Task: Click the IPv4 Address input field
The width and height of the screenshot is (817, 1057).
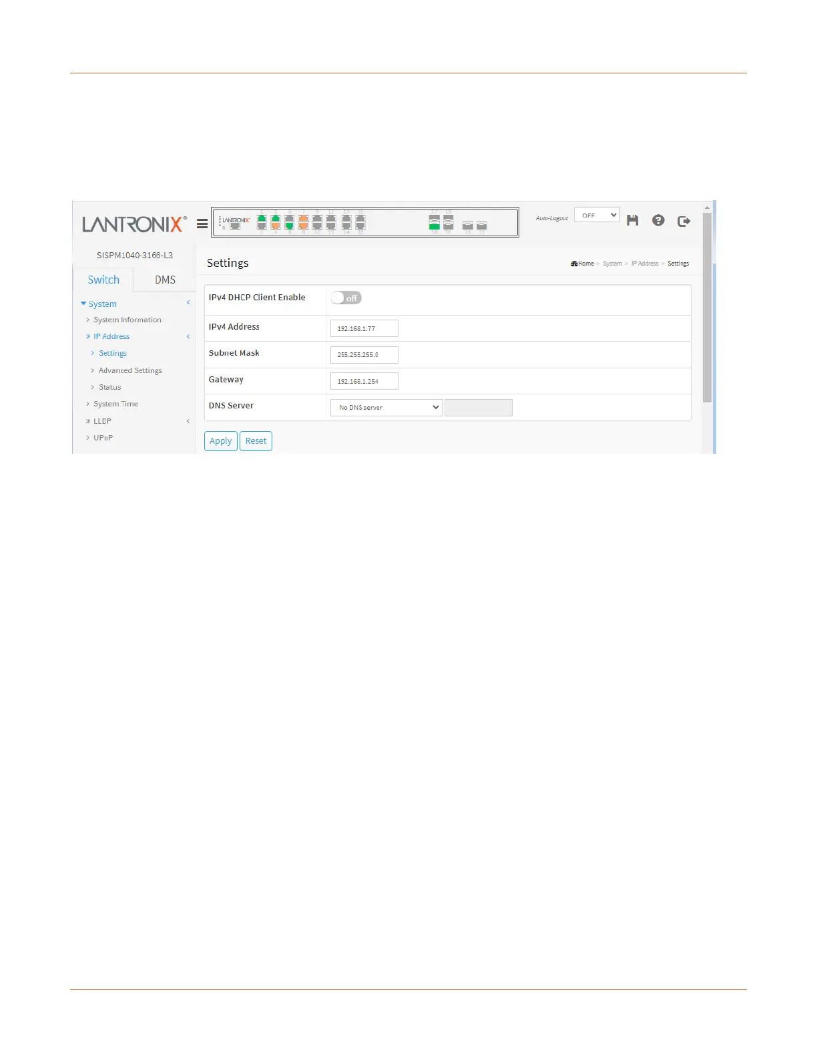Action: [364, 328]
